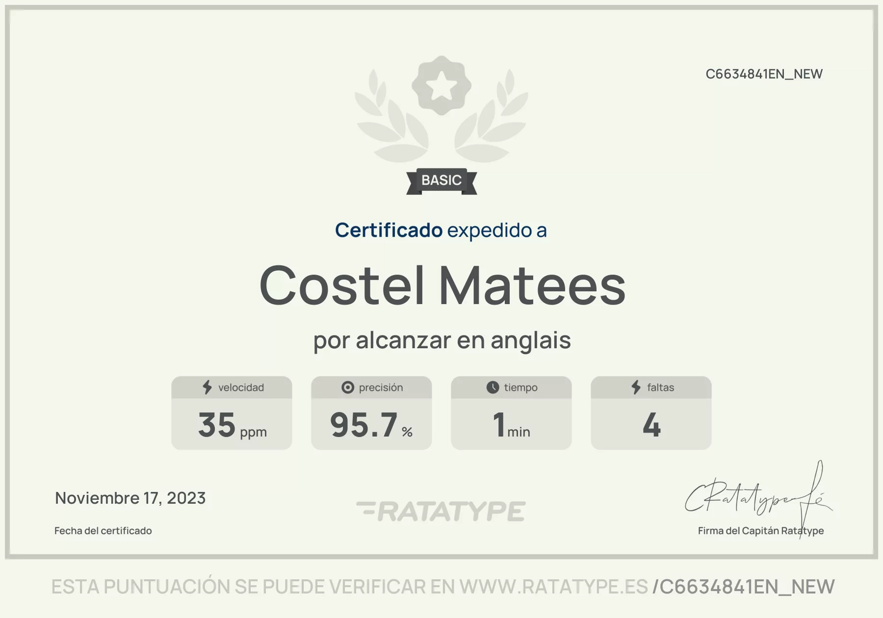The height and width of the screenshot is (618, 883).
Task: Click the target precisión icon
Action: click(x=348, y=387)
